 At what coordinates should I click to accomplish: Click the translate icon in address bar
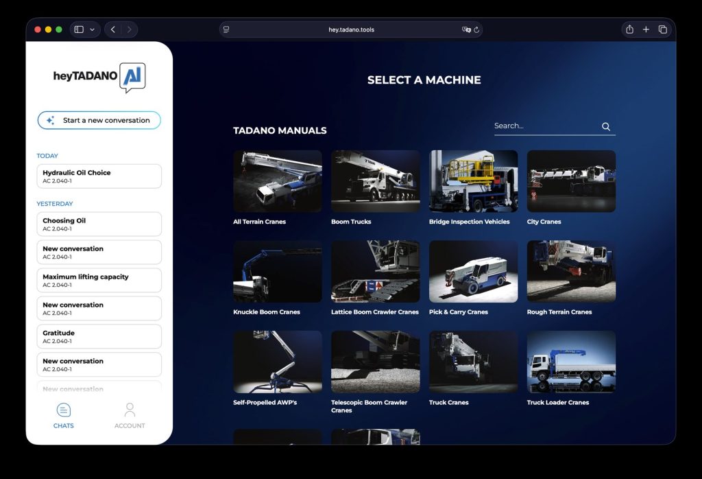click(466, 30)
